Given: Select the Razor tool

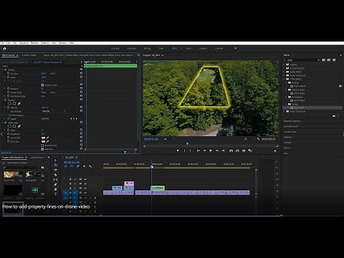Looking at the screenshot, I should pos(55,175).
